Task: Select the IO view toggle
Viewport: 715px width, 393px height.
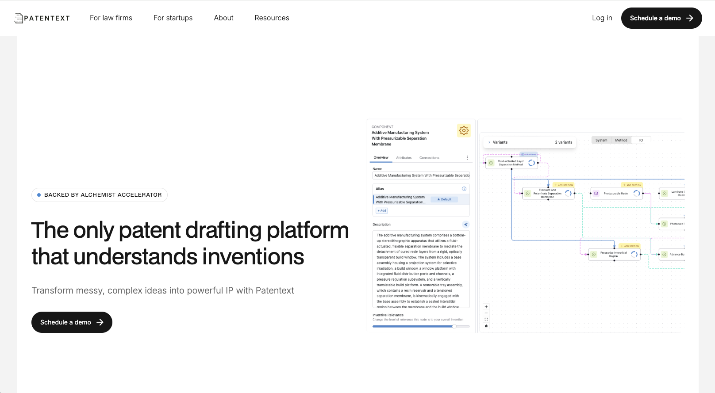Action: (641, 140)
